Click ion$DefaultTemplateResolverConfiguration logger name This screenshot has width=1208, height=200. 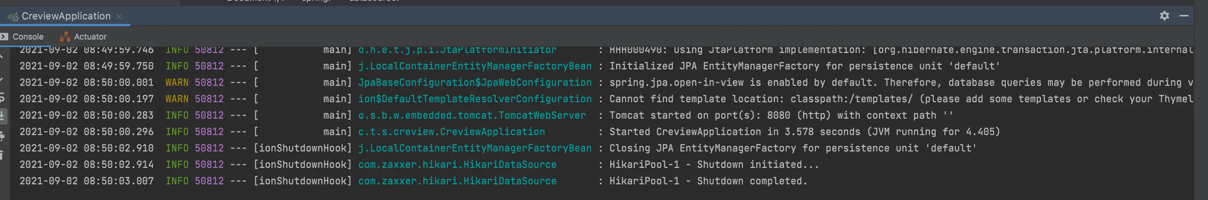click(x=474, y=99)
